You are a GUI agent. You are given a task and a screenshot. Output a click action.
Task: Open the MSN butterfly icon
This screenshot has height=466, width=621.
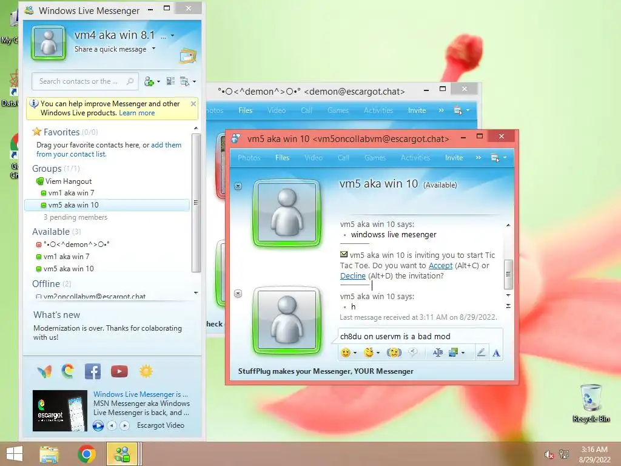[x=44, y=371]
